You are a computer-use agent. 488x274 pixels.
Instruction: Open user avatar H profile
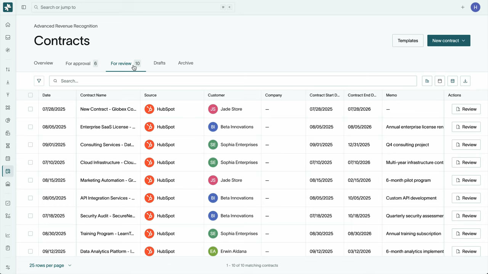point(475,7)
